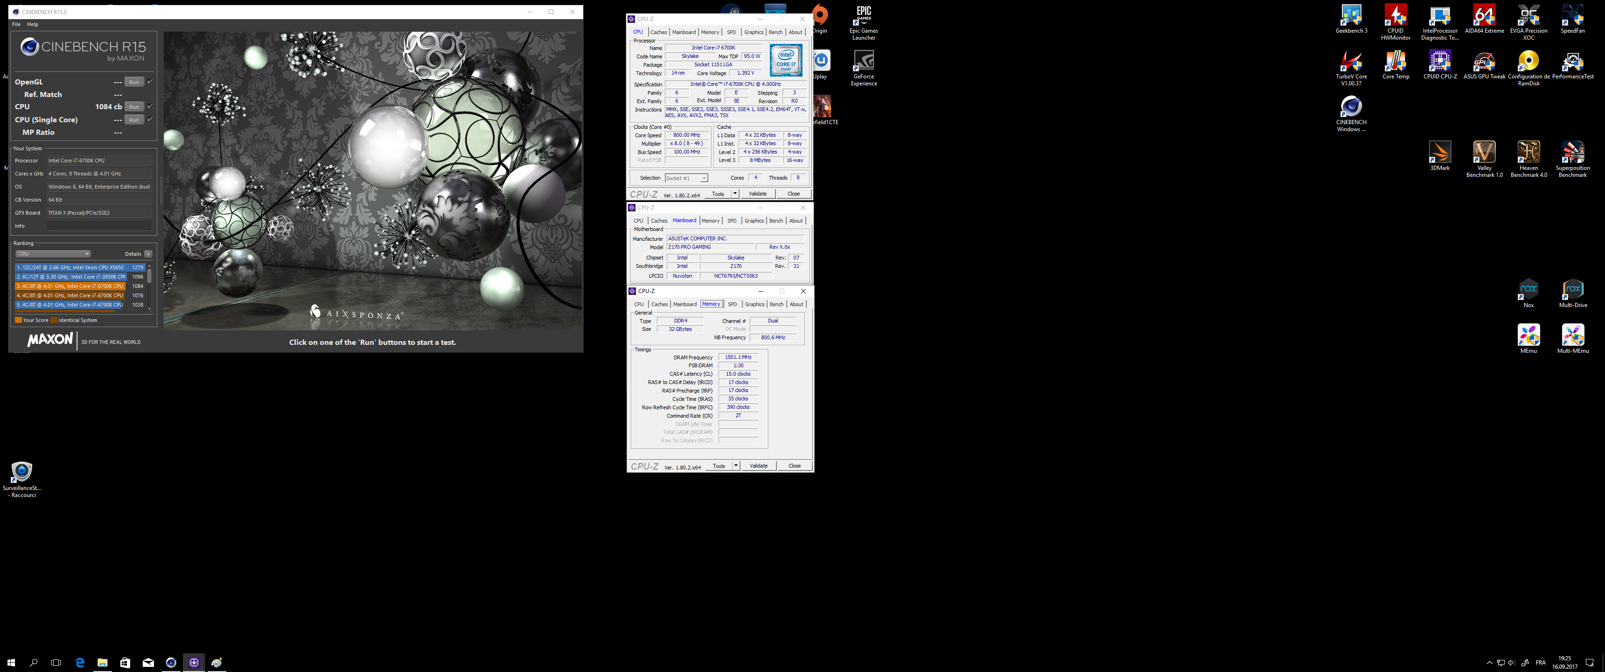The image size is (1605, 672).
Task: Click FRA language indicator in tray
Action: coord(1541,663)
